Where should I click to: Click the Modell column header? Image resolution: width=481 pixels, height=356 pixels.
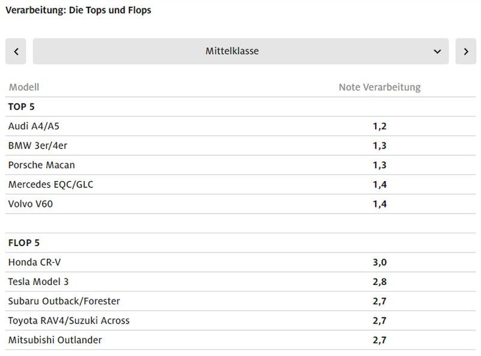point(24,87)
